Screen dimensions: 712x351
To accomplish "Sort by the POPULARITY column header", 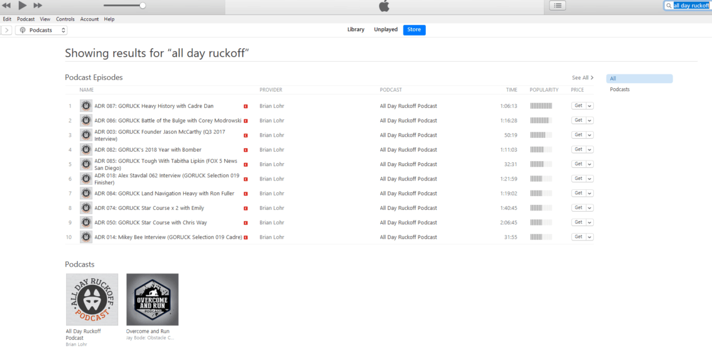I will point(544,90).
